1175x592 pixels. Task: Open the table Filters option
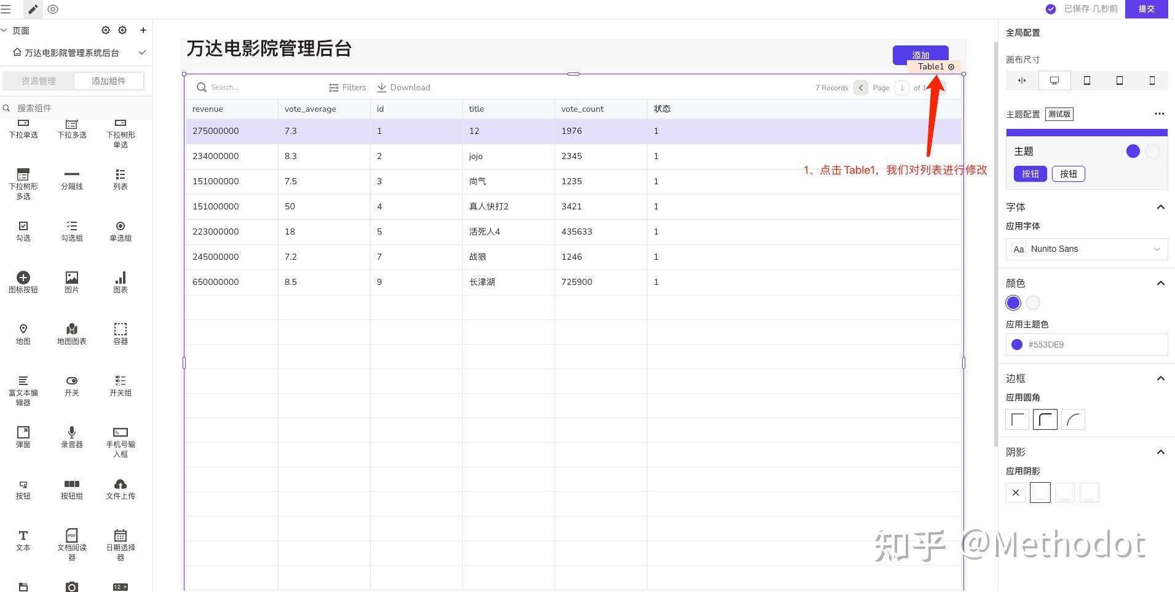(x=347, y=87)
